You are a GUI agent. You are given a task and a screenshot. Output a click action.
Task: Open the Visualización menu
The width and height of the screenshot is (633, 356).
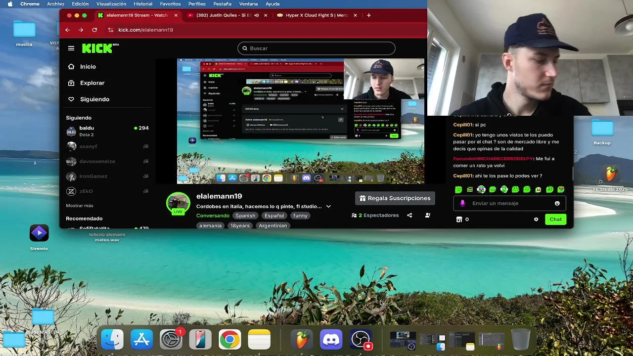pyautogui.click(x=111, y=4)
